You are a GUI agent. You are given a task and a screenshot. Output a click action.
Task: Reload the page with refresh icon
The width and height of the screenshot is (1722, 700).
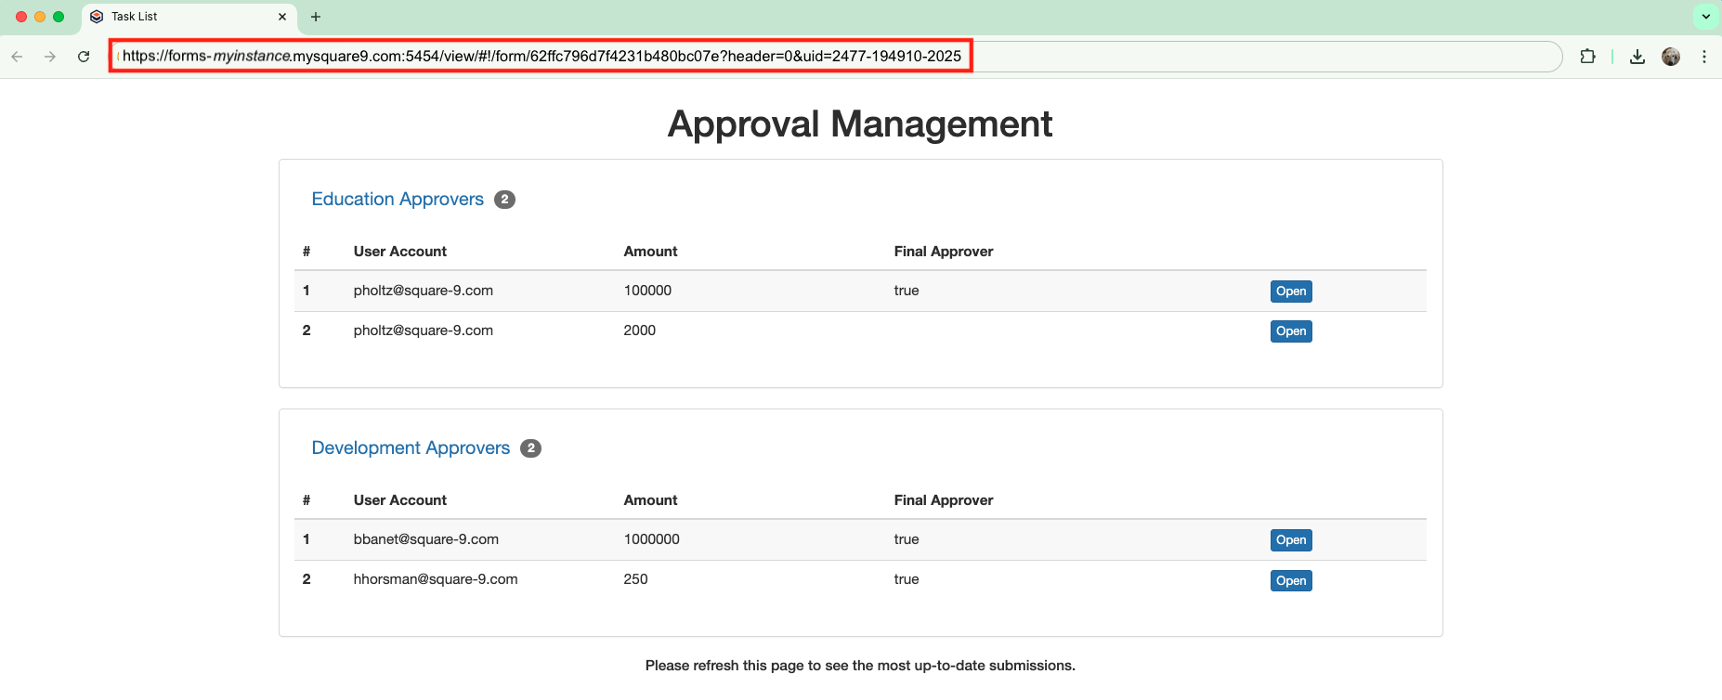tap(84, 57)
